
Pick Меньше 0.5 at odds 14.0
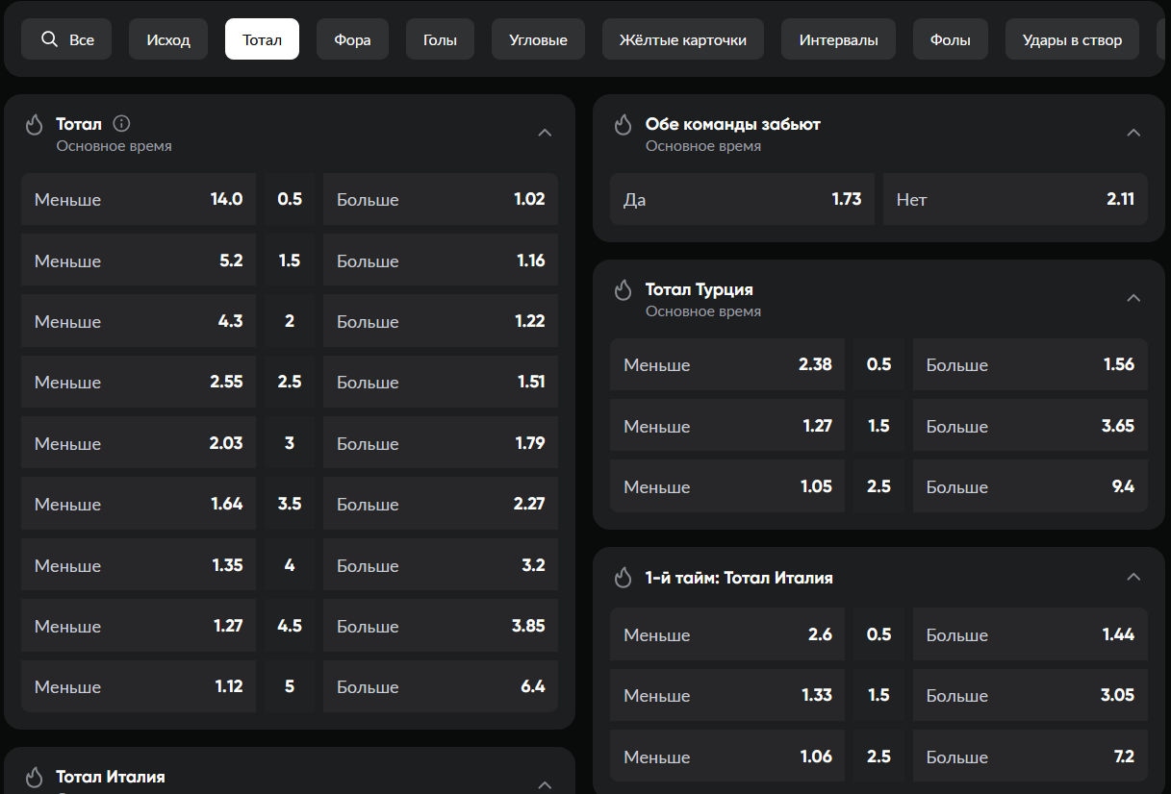[x=139, y=199]
